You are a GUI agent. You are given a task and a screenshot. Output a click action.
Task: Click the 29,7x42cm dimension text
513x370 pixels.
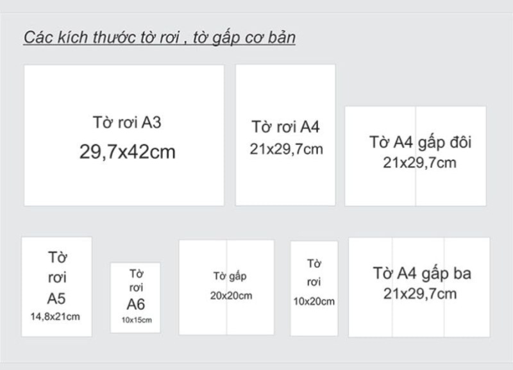(x=127, y=152)
